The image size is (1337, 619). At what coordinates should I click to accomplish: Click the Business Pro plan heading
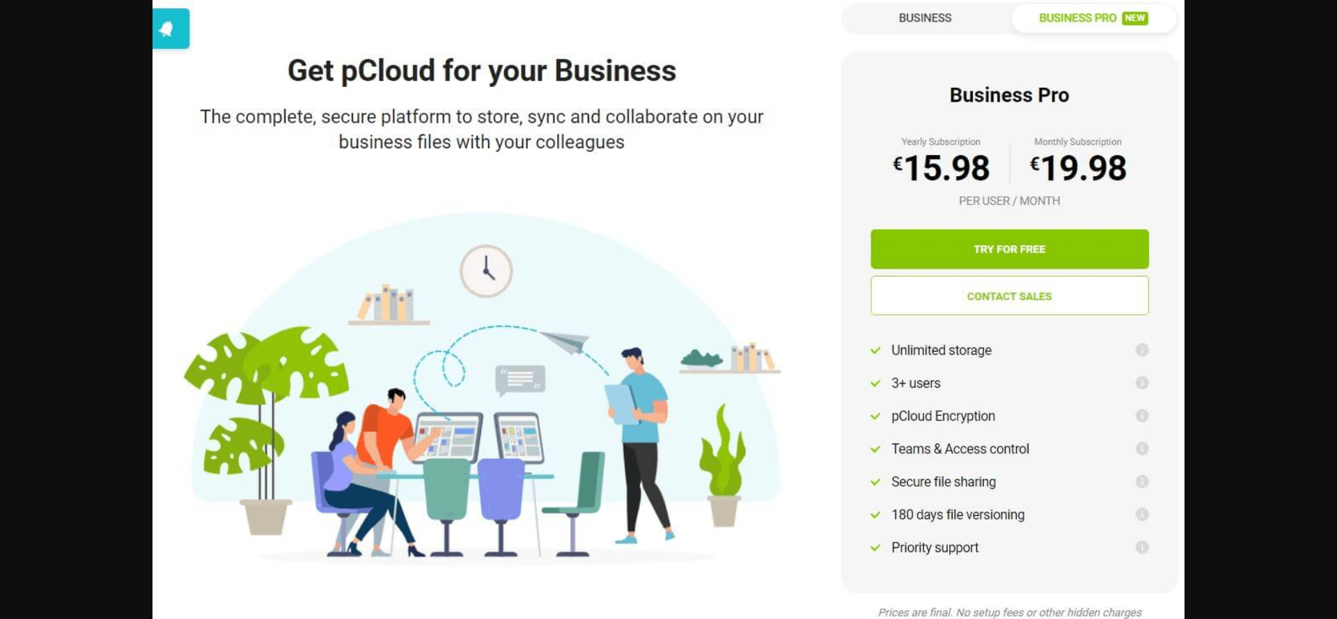click(1009, 95)
